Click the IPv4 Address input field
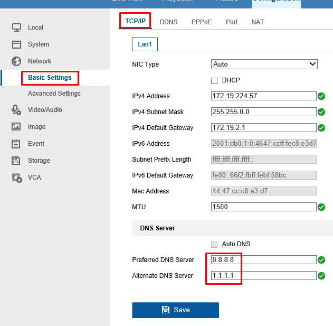Image resolution: width=333 pixels, height=326 pixels. tap(264, 96)
